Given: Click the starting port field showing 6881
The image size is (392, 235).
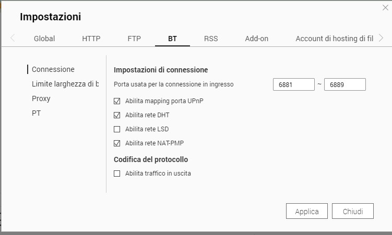Looking at the screenshot, I should point(293,84).
